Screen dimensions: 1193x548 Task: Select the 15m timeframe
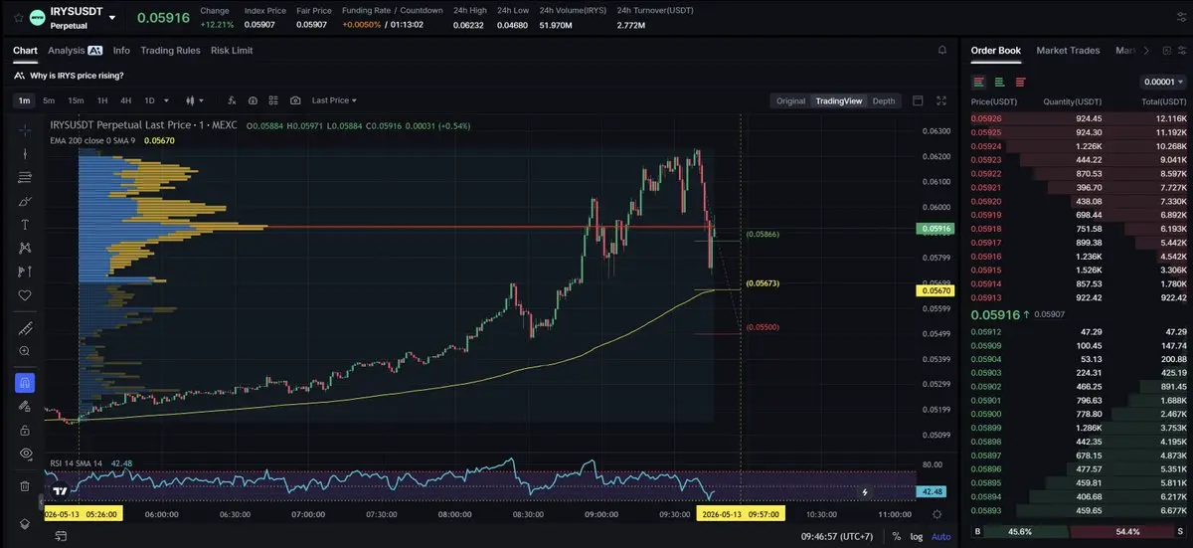pos(76,100)
